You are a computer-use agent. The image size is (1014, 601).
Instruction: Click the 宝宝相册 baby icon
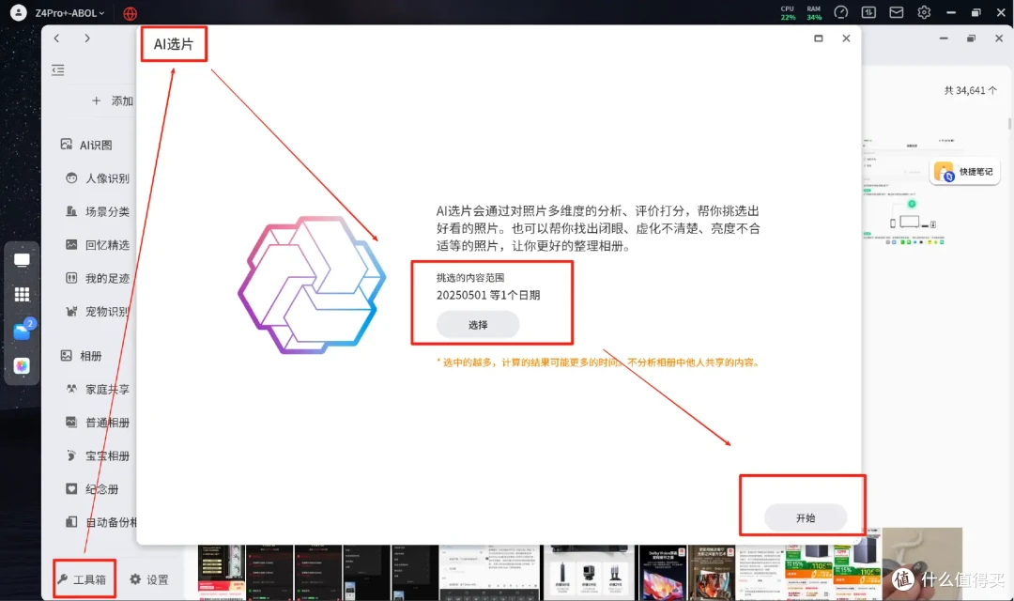(71, 455)
